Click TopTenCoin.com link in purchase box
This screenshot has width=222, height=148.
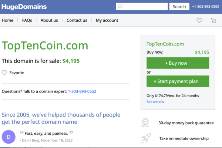point(165,44)
